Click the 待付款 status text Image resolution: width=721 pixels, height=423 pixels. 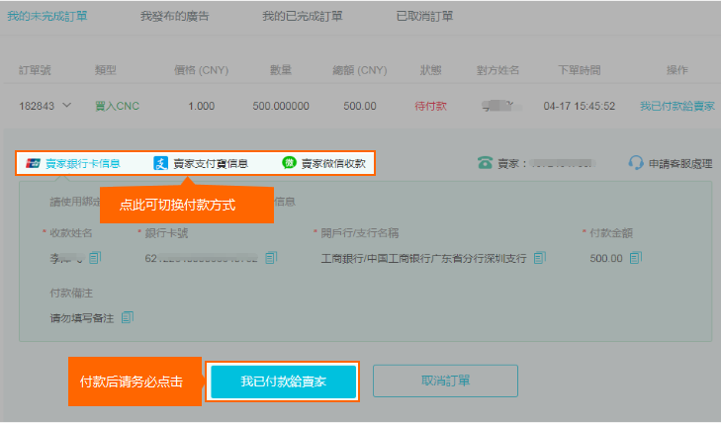[430, 106]
